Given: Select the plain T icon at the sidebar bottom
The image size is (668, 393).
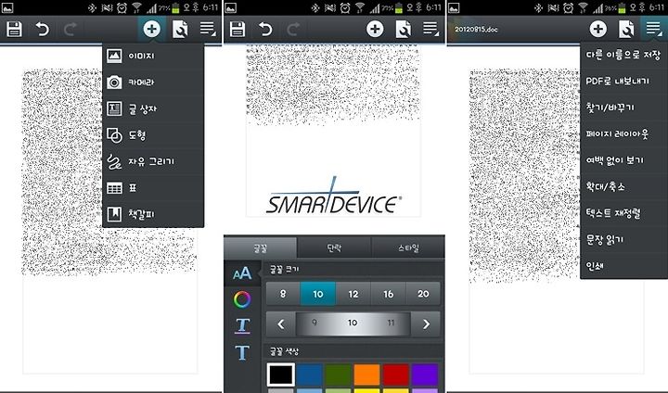Looking at the screenshot, I should [242, 352].
